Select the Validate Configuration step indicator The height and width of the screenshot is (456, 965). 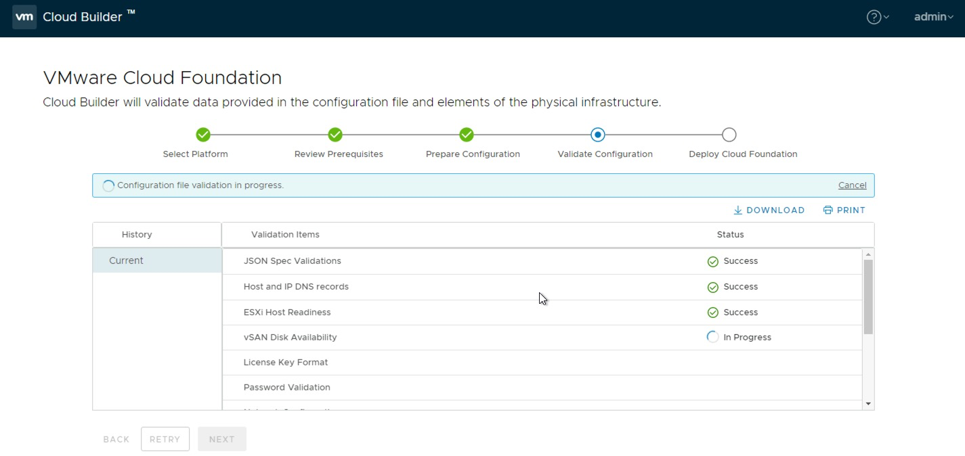pos(597,135)
